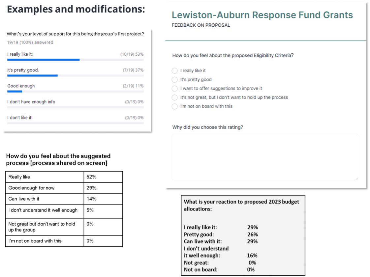Click the Eligibility Criteria question text

[233, 56]
